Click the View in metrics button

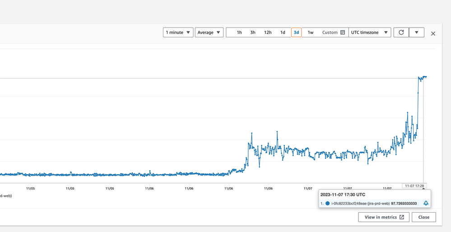click(384, 217)
